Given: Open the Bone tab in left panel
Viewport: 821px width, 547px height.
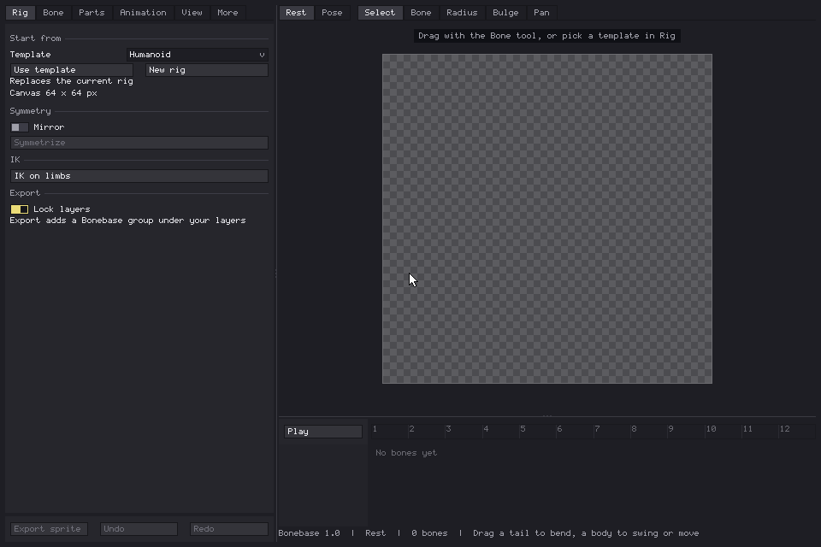Looking at the screenshot, I should [x=53, y=13].
